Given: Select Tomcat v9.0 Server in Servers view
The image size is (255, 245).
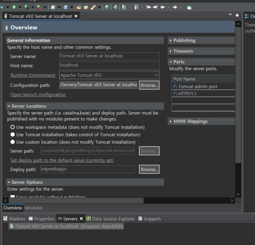Looking at the screenshot, I should tap(66, 226).
